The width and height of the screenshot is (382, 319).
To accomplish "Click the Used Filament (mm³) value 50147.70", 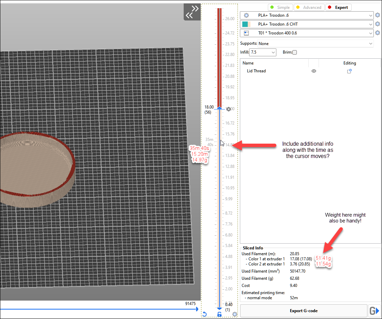I will pyautogui.click(x=297, y=271).
